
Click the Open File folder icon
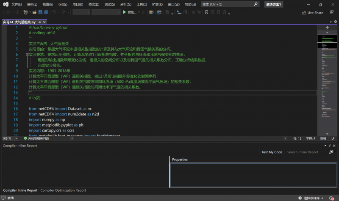click(x=34, y=12)
